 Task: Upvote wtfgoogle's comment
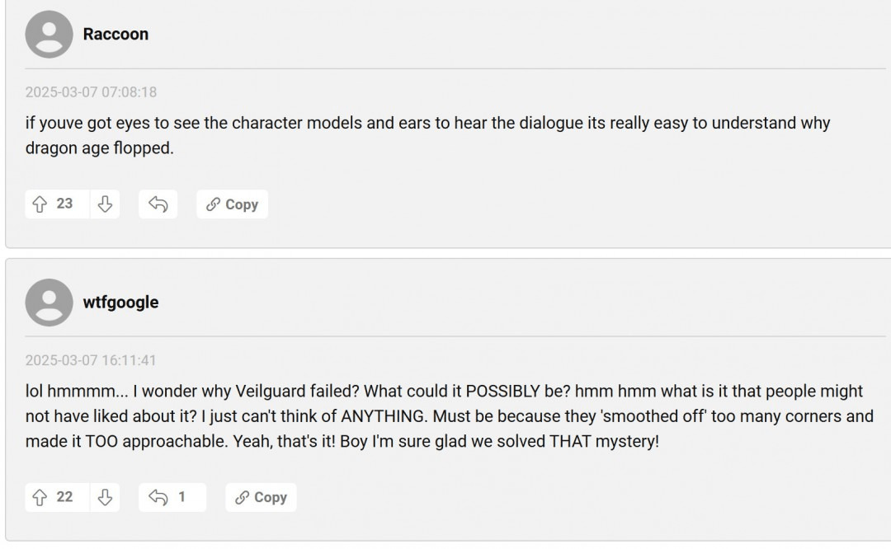tap(40, 497)
